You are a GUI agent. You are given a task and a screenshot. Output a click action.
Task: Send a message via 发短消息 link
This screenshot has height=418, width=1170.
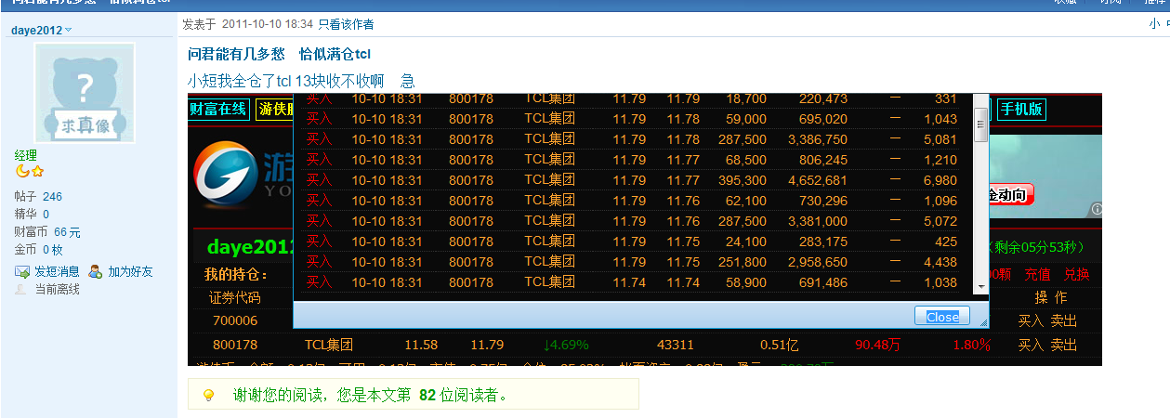click(x=57, y=272)
